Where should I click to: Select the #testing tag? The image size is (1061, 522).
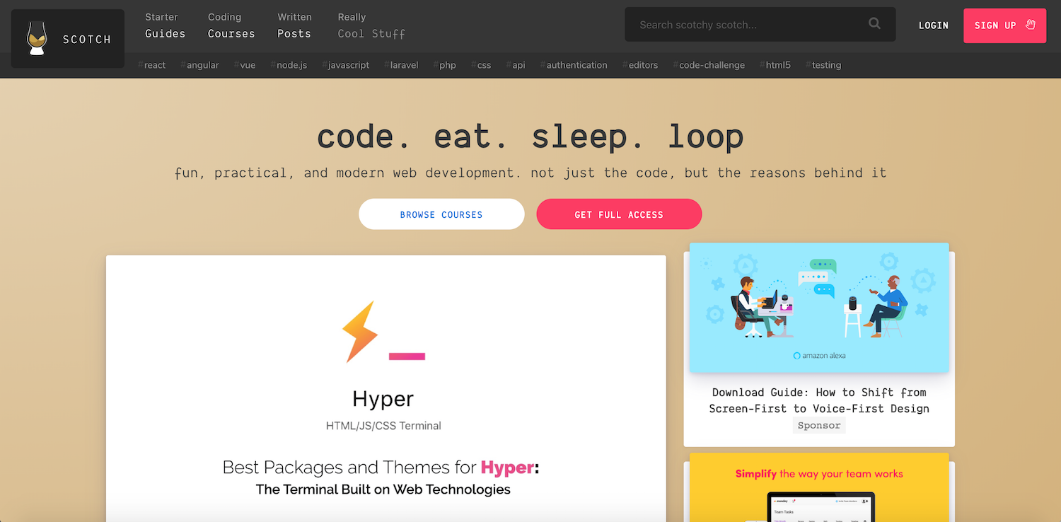coord(823,65)
